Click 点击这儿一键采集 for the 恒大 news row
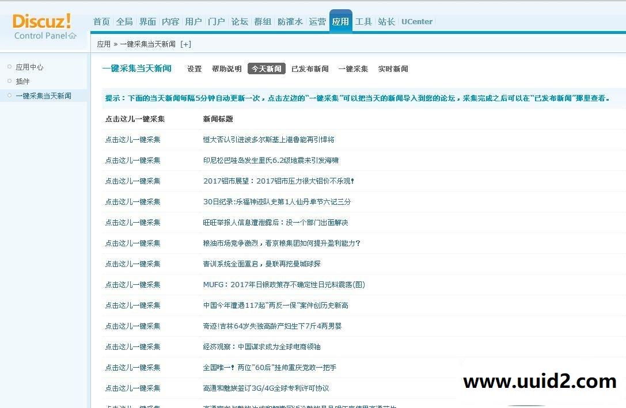 132,139
